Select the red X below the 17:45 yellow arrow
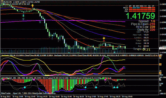166x98 pixels. 104,41
